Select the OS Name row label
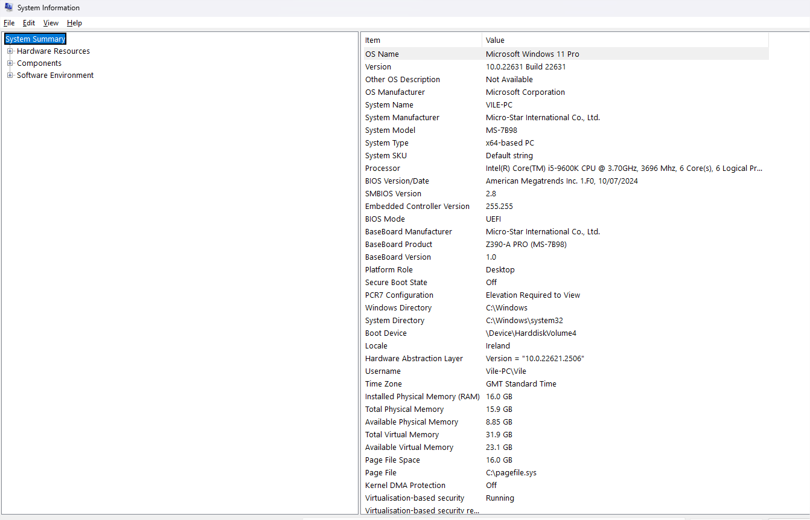The height and width of the screenshot is (520, 810). tap(382, 54)
